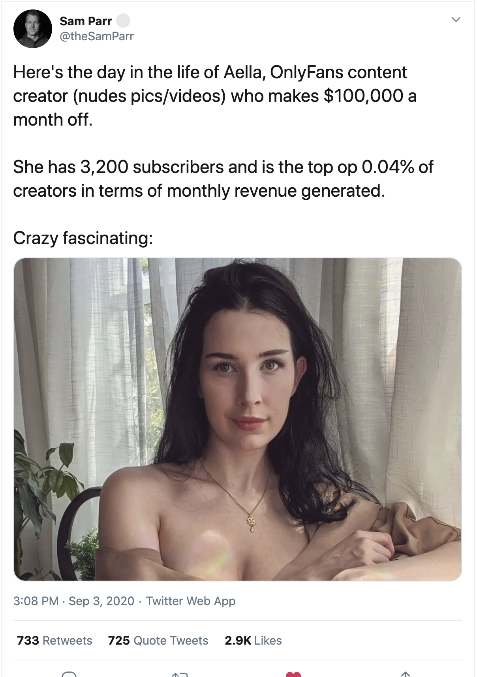The image size is (477, 677).
Task: Open the Sam Parr display name link
Action: click(x=86, y=21)
